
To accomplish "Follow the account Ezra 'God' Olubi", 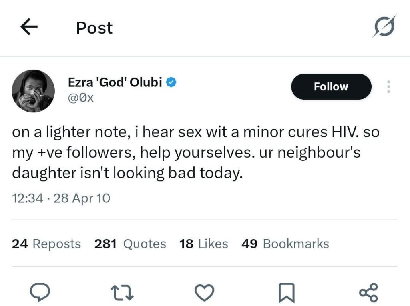I will (x=331, y=86).
